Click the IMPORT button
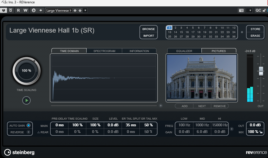 (x=149, y=36)
